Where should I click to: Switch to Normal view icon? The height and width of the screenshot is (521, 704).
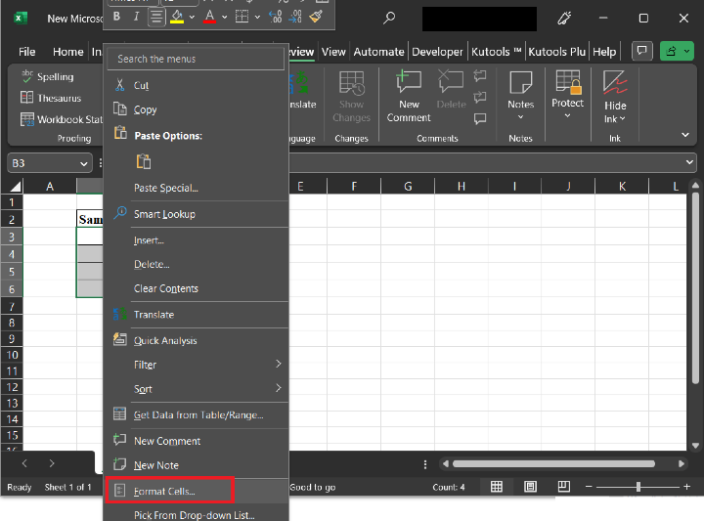point(496,487)
